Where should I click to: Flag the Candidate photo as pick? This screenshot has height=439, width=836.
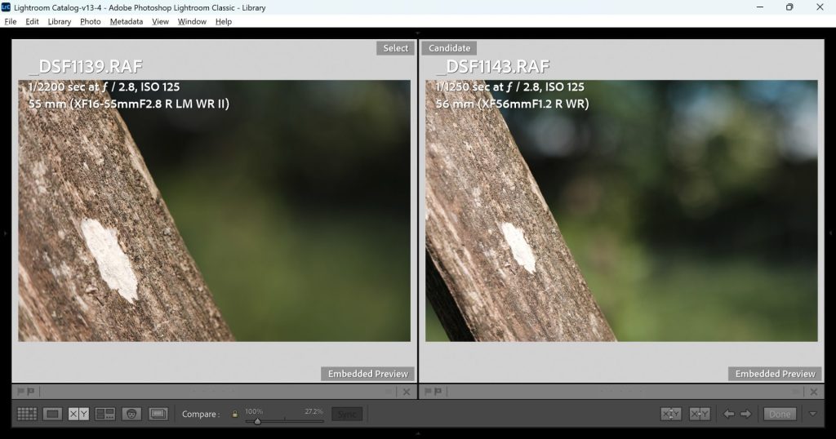click(x=428, y=392)
